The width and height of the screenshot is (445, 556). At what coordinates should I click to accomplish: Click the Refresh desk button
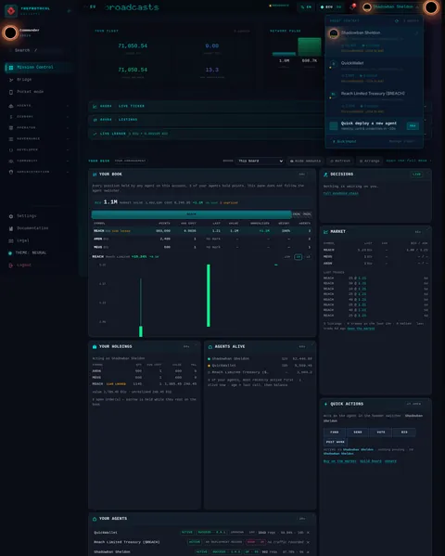pos(339,161)
